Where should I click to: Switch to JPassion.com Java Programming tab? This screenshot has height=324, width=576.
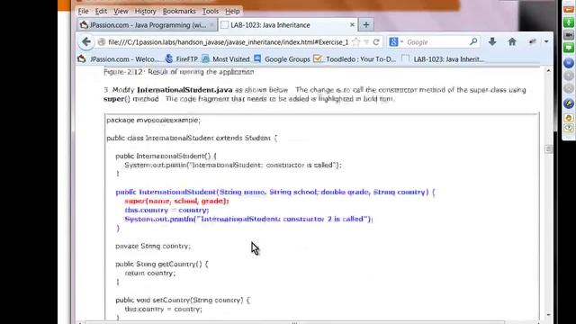[147, 25]
